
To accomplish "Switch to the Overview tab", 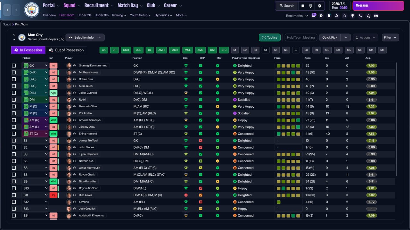I will pyautogui.click(x=49, y=15).
